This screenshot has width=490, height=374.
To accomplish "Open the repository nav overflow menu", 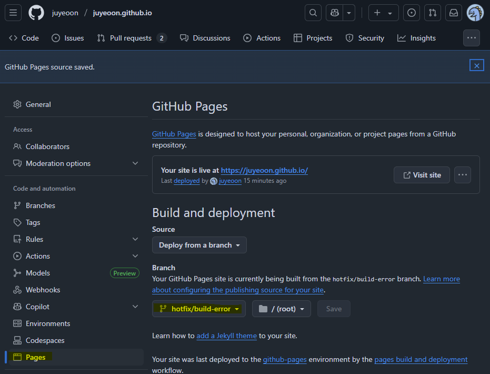I will point(471,38).
